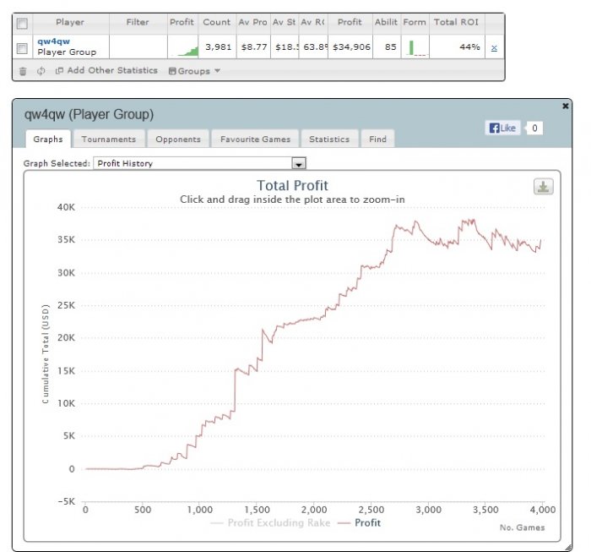Click the refresh icon beside trash
The image size is (591, 552).
pos(41,71)
